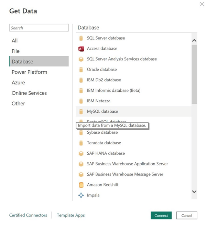Screen dimensions: 207x225
Task: Open the Online Services category
Action: pos(29,93)
